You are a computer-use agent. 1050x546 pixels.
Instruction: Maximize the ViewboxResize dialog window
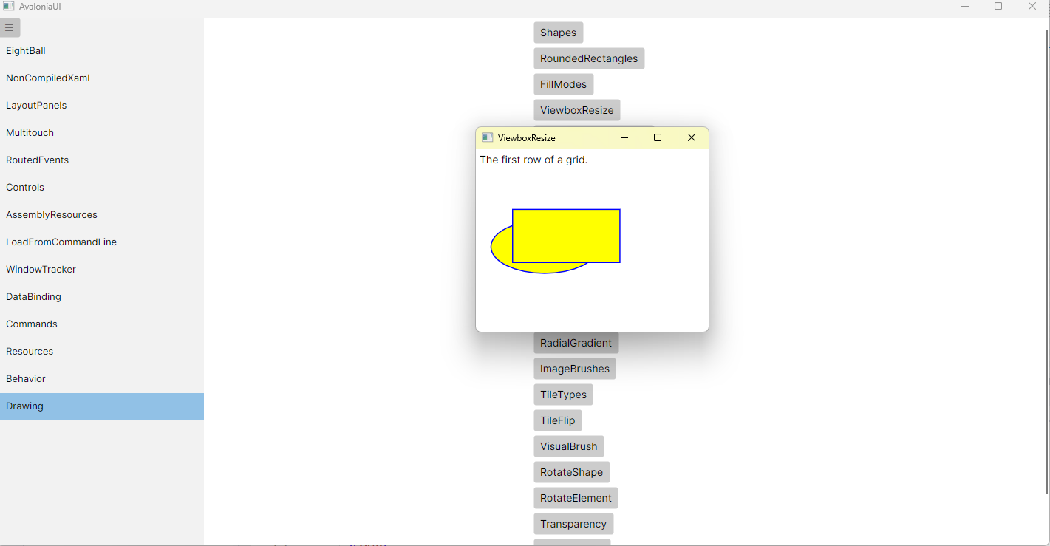[658, 137]
